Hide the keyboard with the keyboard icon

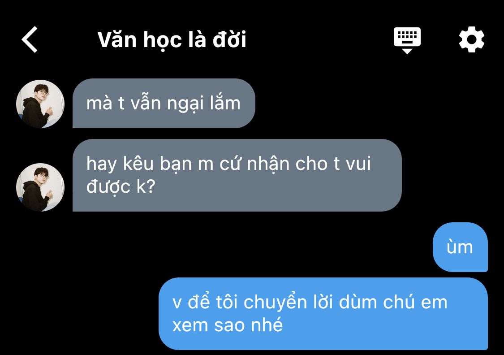[x=407, y=40]
